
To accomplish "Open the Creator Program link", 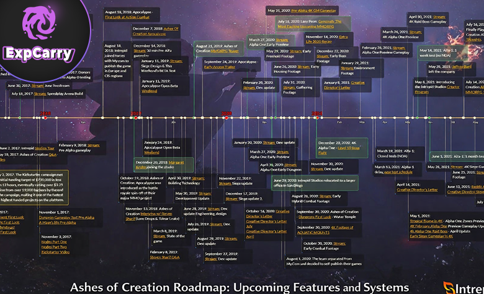I will 437,89.
